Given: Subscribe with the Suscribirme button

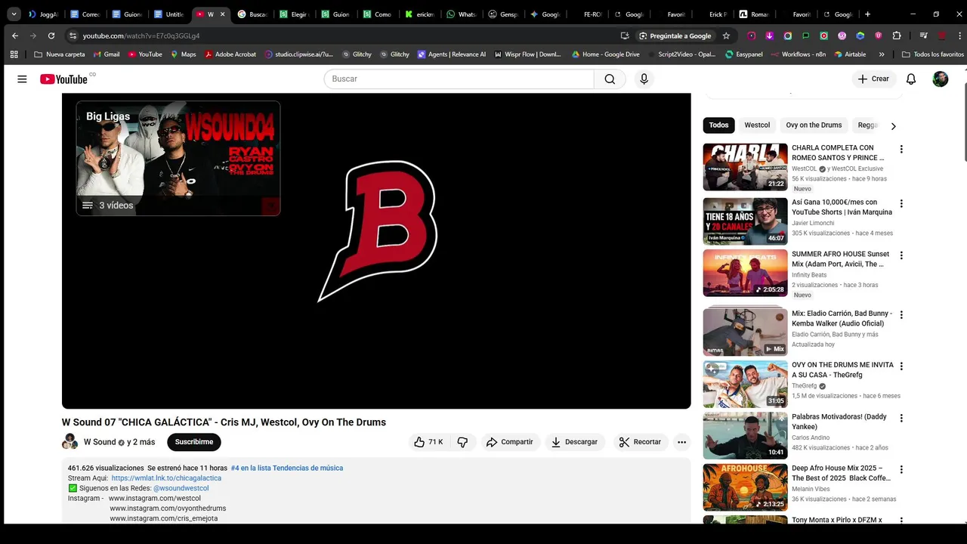Looking at the screenshot, I should [194, 442].
